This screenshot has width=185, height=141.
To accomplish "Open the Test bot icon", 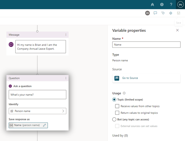I will (171, 13).
